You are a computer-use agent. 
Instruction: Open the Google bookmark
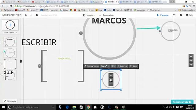[x=64, y=10]
